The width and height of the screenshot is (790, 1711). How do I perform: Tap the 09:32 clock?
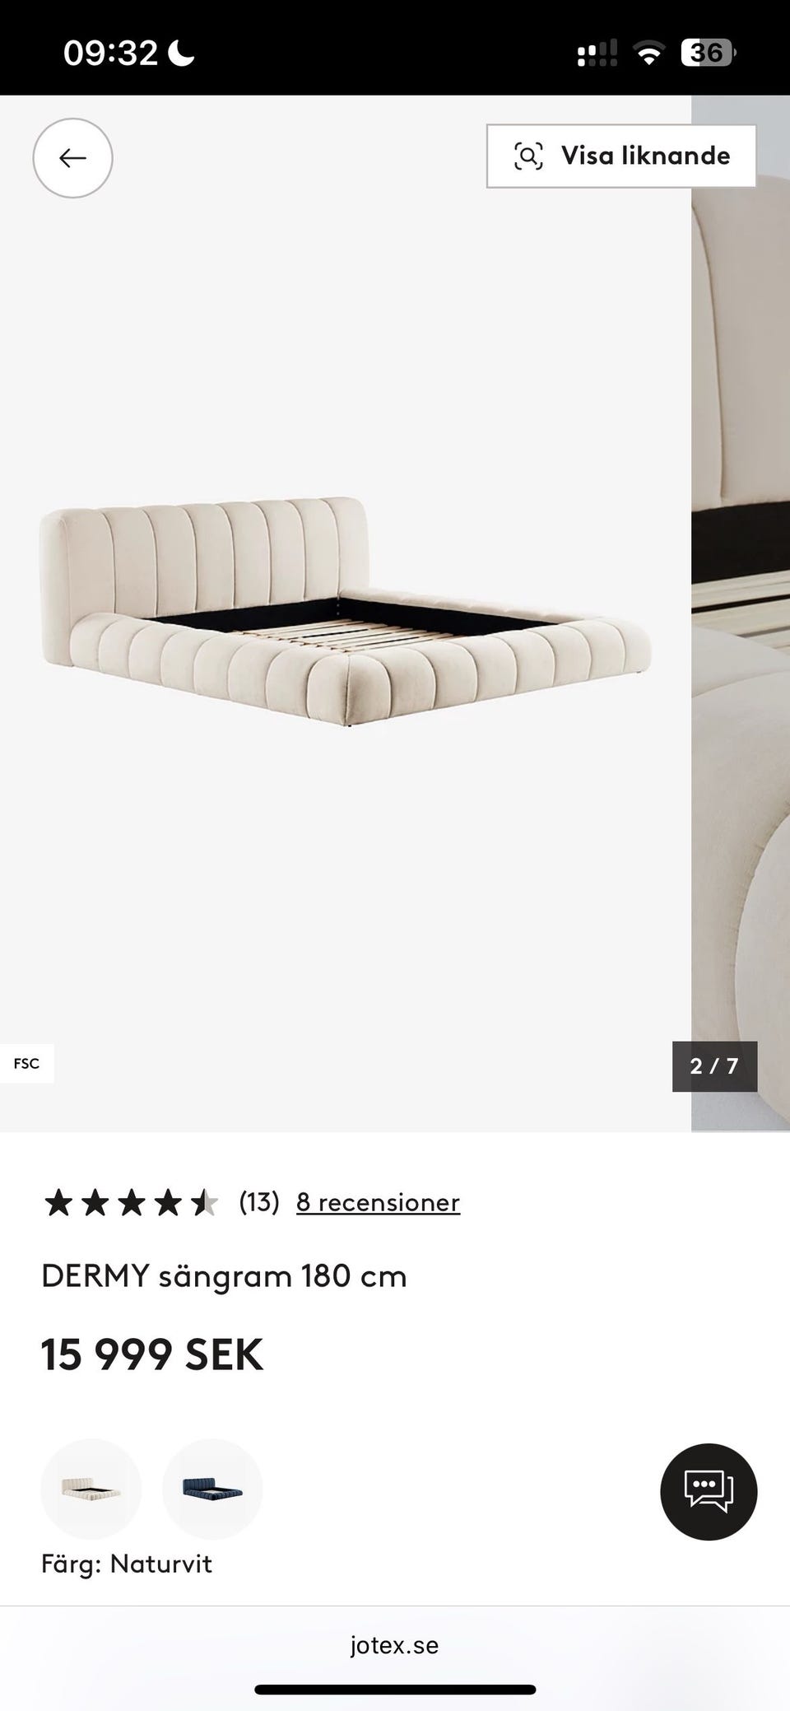110,54
